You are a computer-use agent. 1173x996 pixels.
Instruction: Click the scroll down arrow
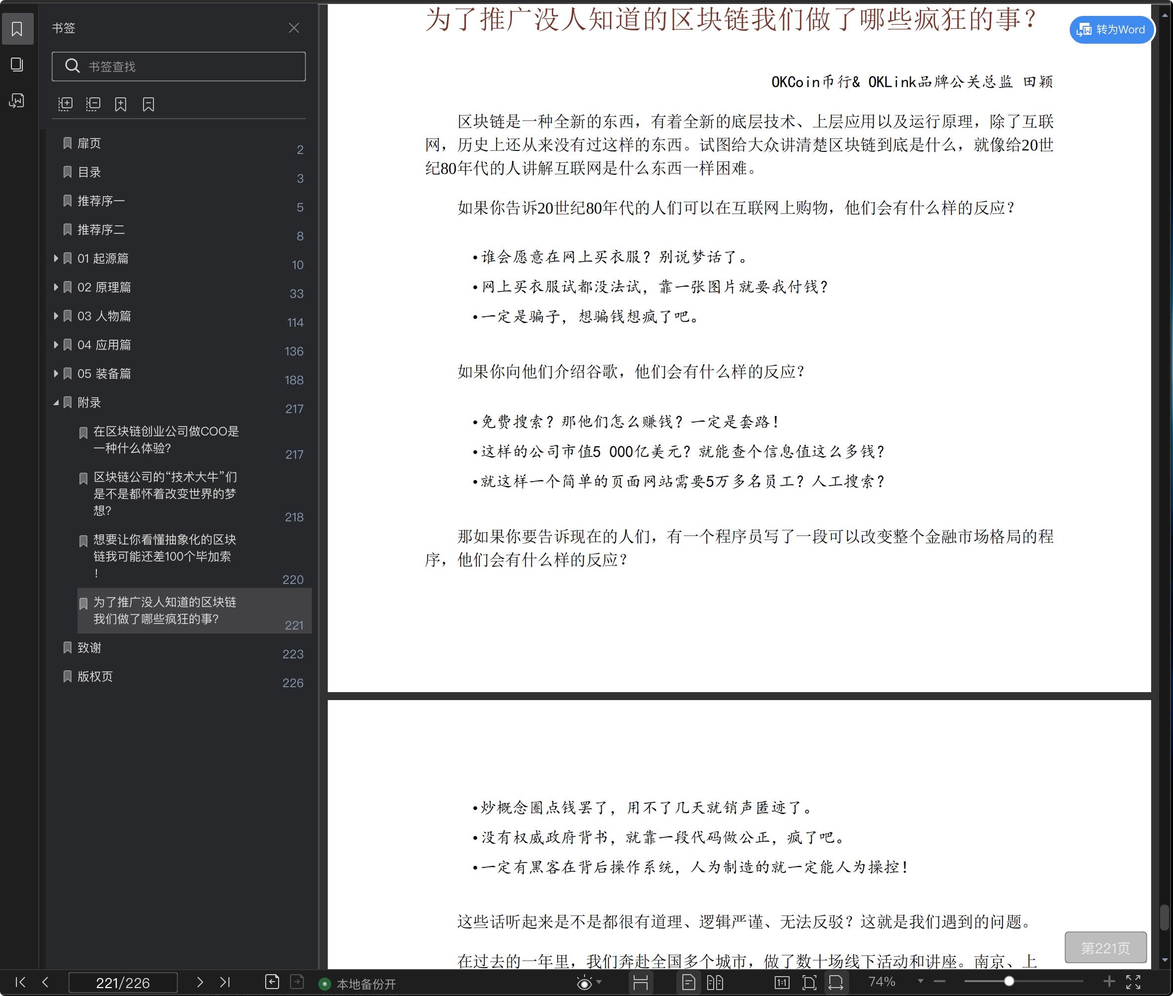click(x=1165, y=960)
